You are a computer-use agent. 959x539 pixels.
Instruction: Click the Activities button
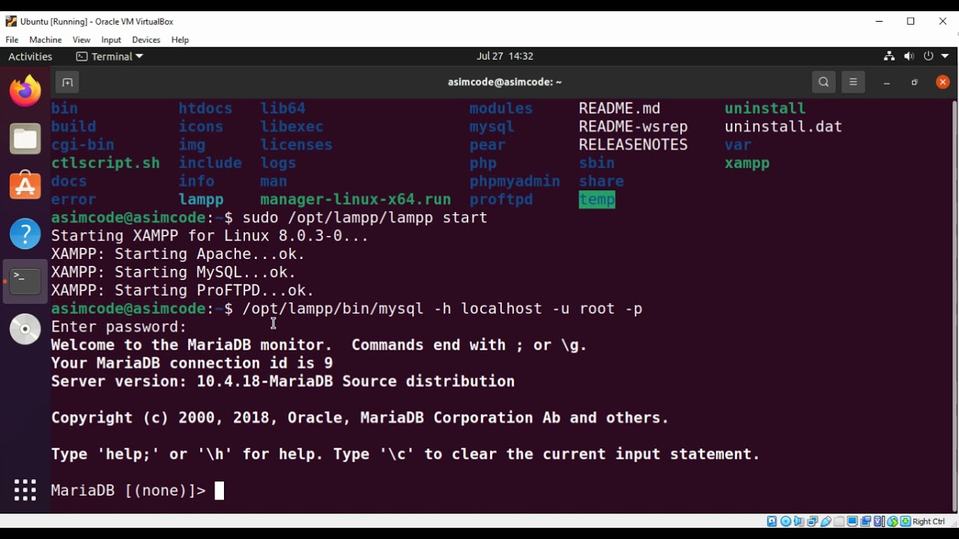pos(30,56)
